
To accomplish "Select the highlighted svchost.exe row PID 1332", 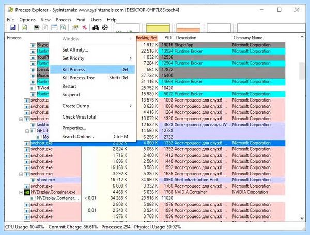I will coord(154,143).
